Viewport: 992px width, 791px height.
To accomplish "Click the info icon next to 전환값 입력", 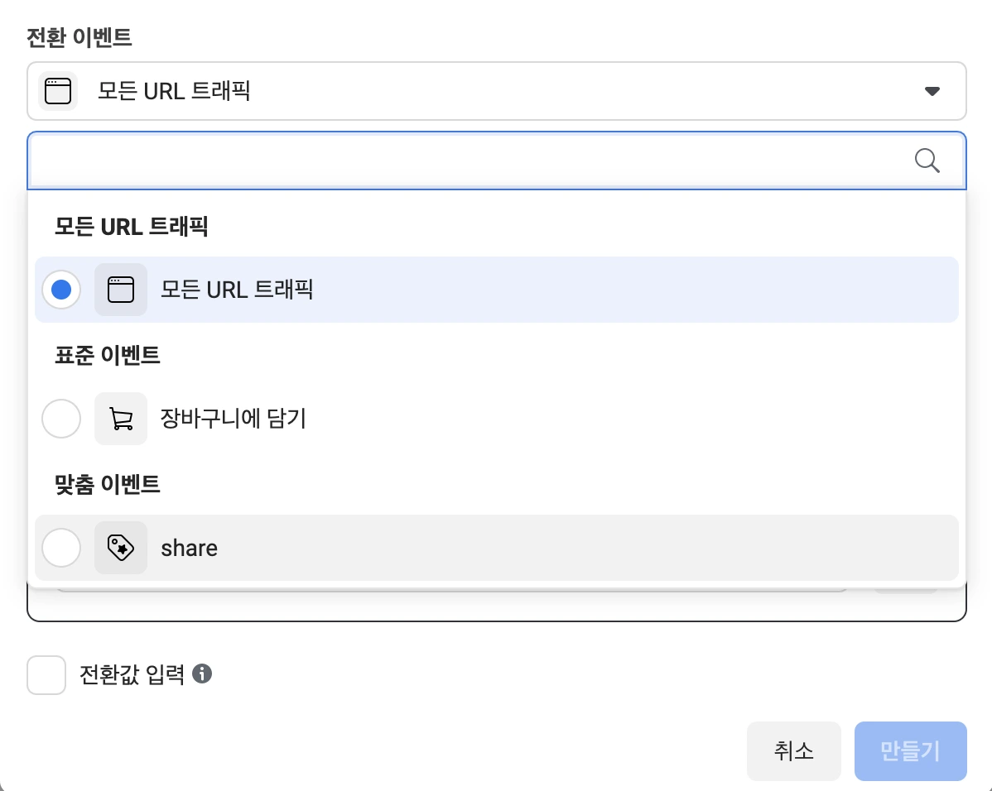I will [202, 674].
